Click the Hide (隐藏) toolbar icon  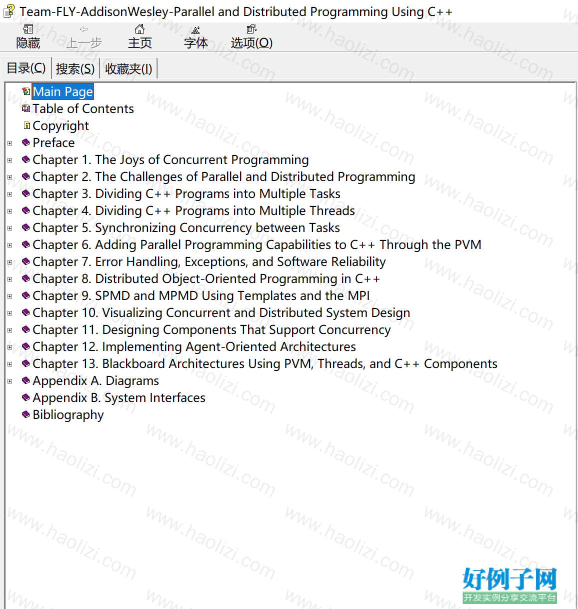pos(28,29)
